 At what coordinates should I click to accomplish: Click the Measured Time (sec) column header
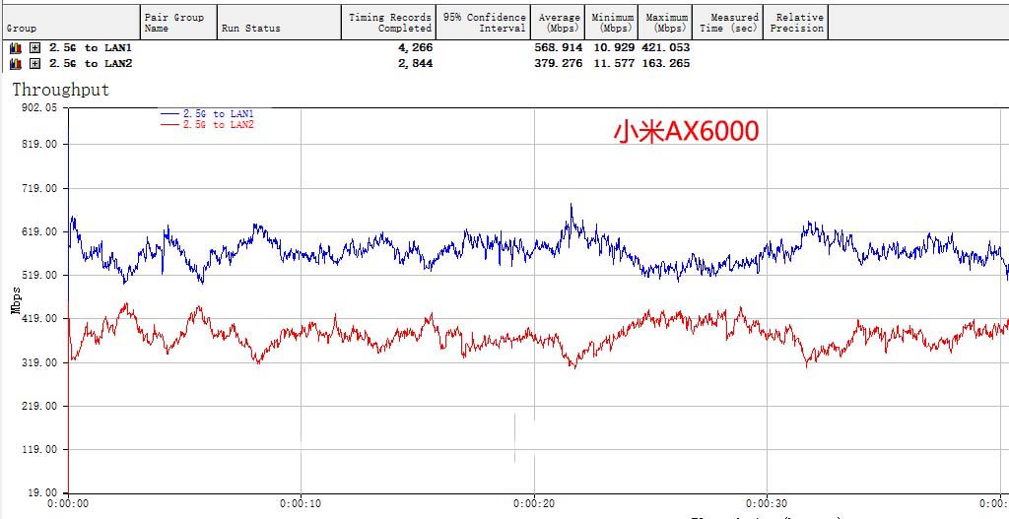[x=728, y=23]
